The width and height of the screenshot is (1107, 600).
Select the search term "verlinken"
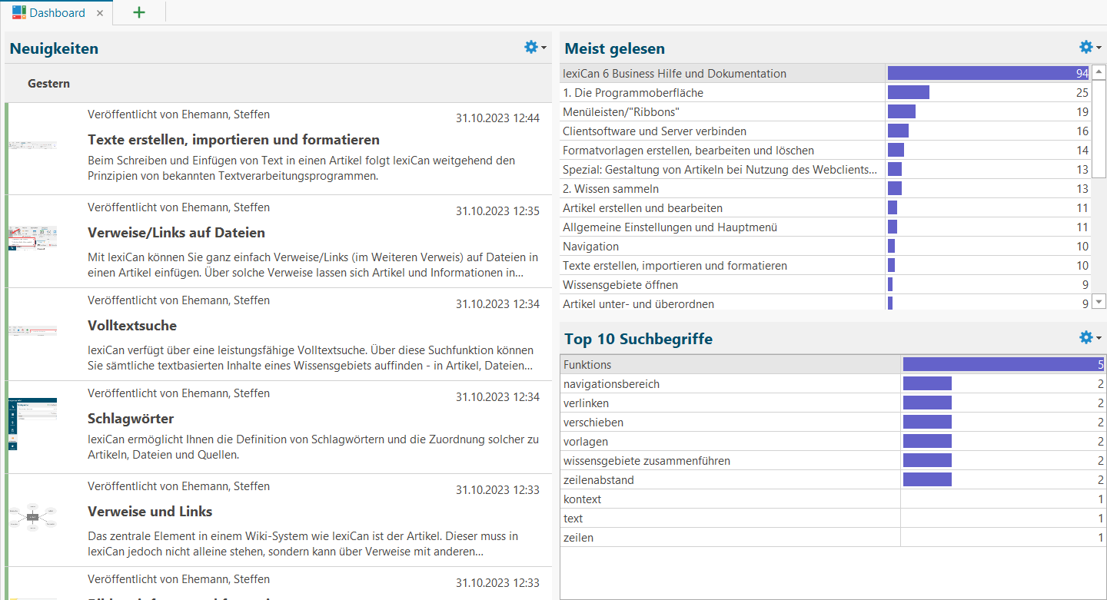click(833, 403)
